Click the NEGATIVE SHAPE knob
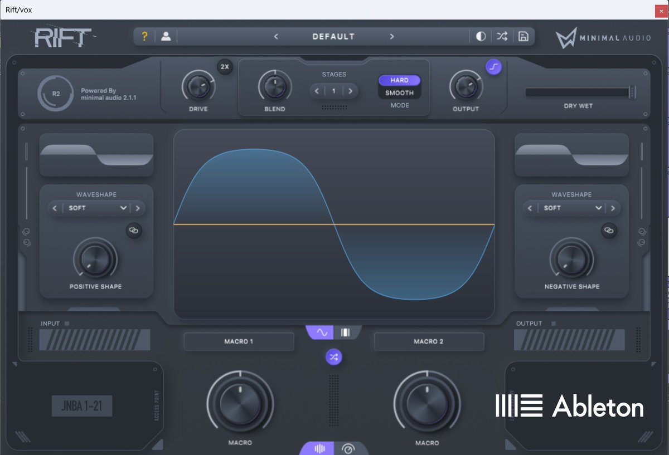This screenshot has width=669, height=455. tap(571, 259)
